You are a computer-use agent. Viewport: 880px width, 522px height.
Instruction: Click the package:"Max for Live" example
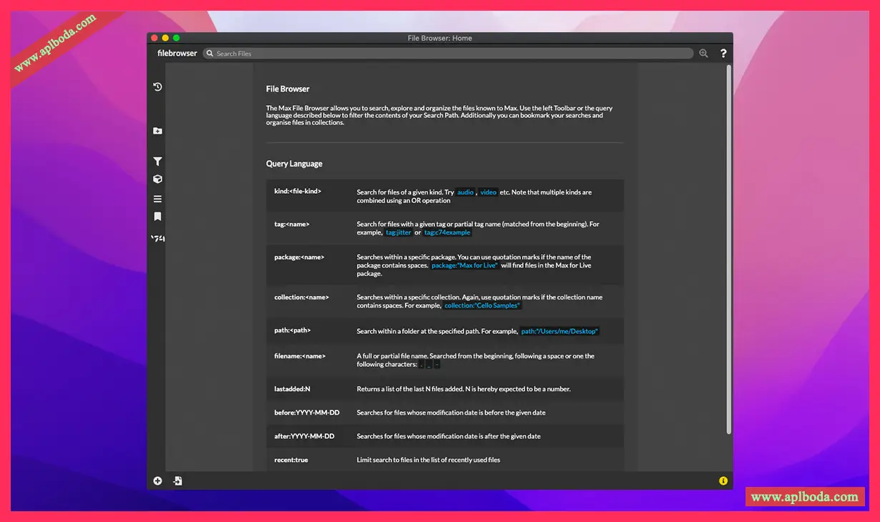[x=464, y=265]
